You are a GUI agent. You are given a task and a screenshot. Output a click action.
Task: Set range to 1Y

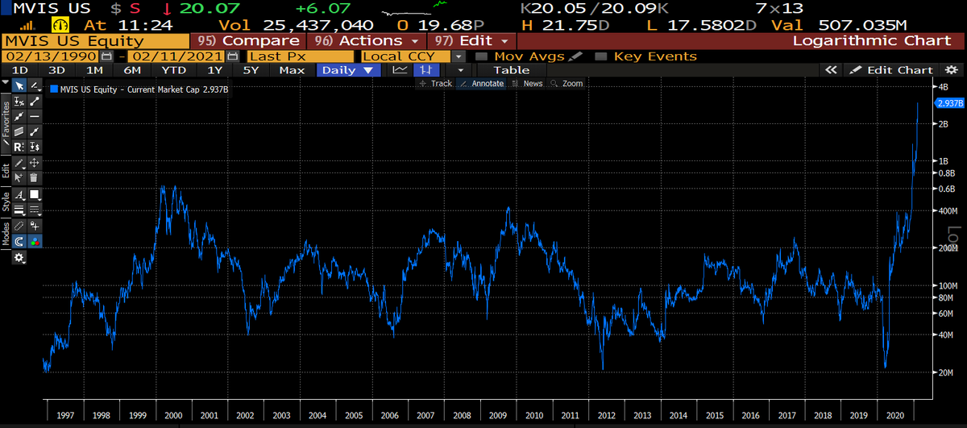coord(214,70)
